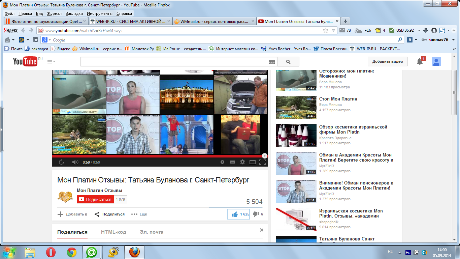Toggle video subtitles

pos(232,162)
